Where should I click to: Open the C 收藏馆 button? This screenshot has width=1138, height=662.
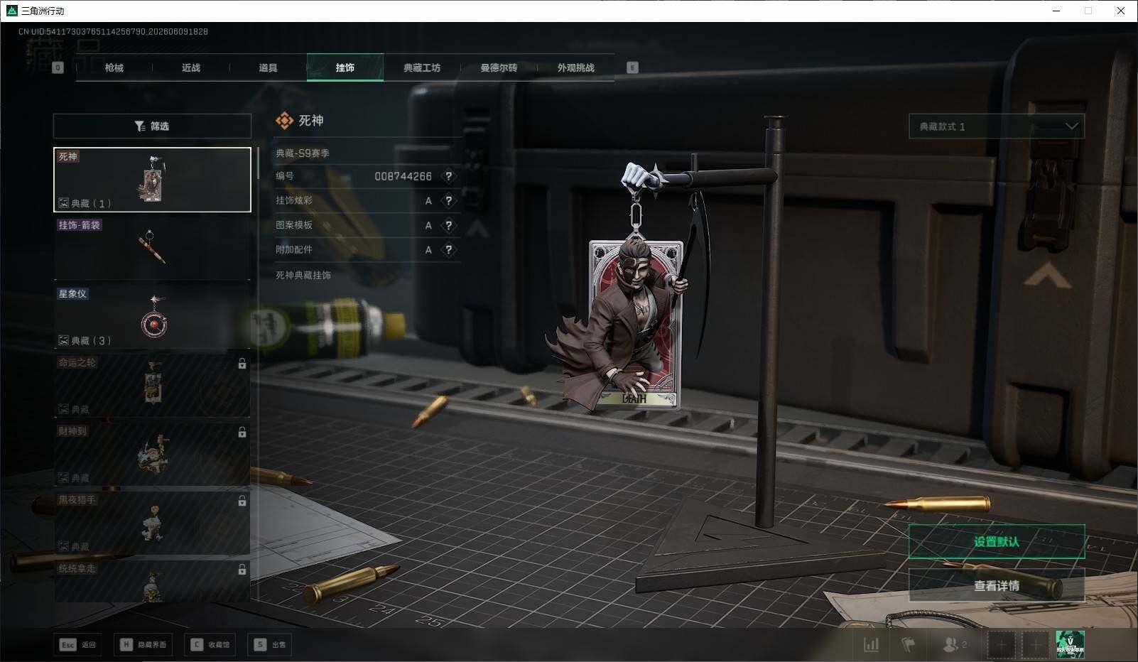point(210,644)
